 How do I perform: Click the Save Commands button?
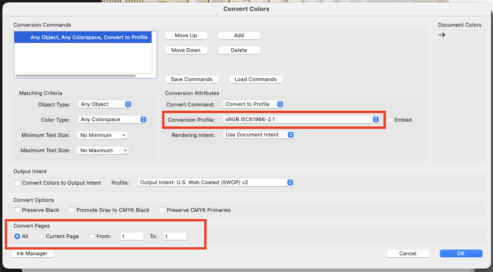pyautogui.click(x=191, y=79)
